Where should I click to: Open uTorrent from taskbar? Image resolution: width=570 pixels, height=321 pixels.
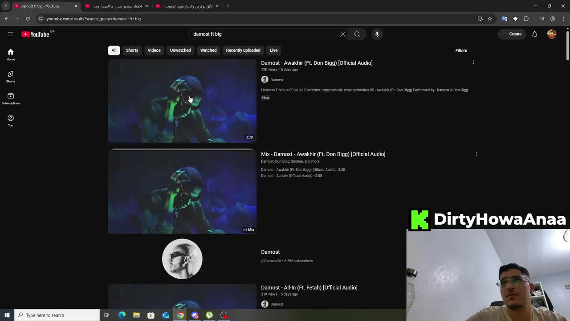coord(209,315)
